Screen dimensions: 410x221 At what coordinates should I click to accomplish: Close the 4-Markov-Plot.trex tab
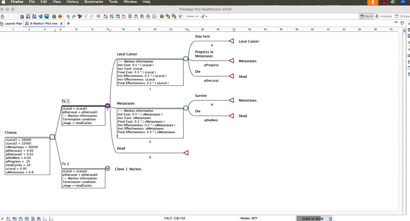coord(61,23)
